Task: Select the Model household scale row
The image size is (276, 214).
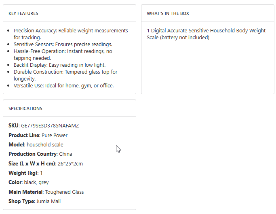Action: (x=36, y=144)
